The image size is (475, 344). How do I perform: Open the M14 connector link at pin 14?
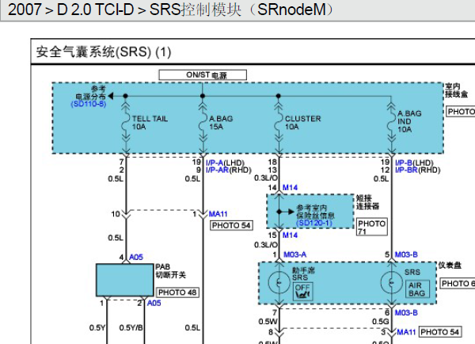point(290,188)
